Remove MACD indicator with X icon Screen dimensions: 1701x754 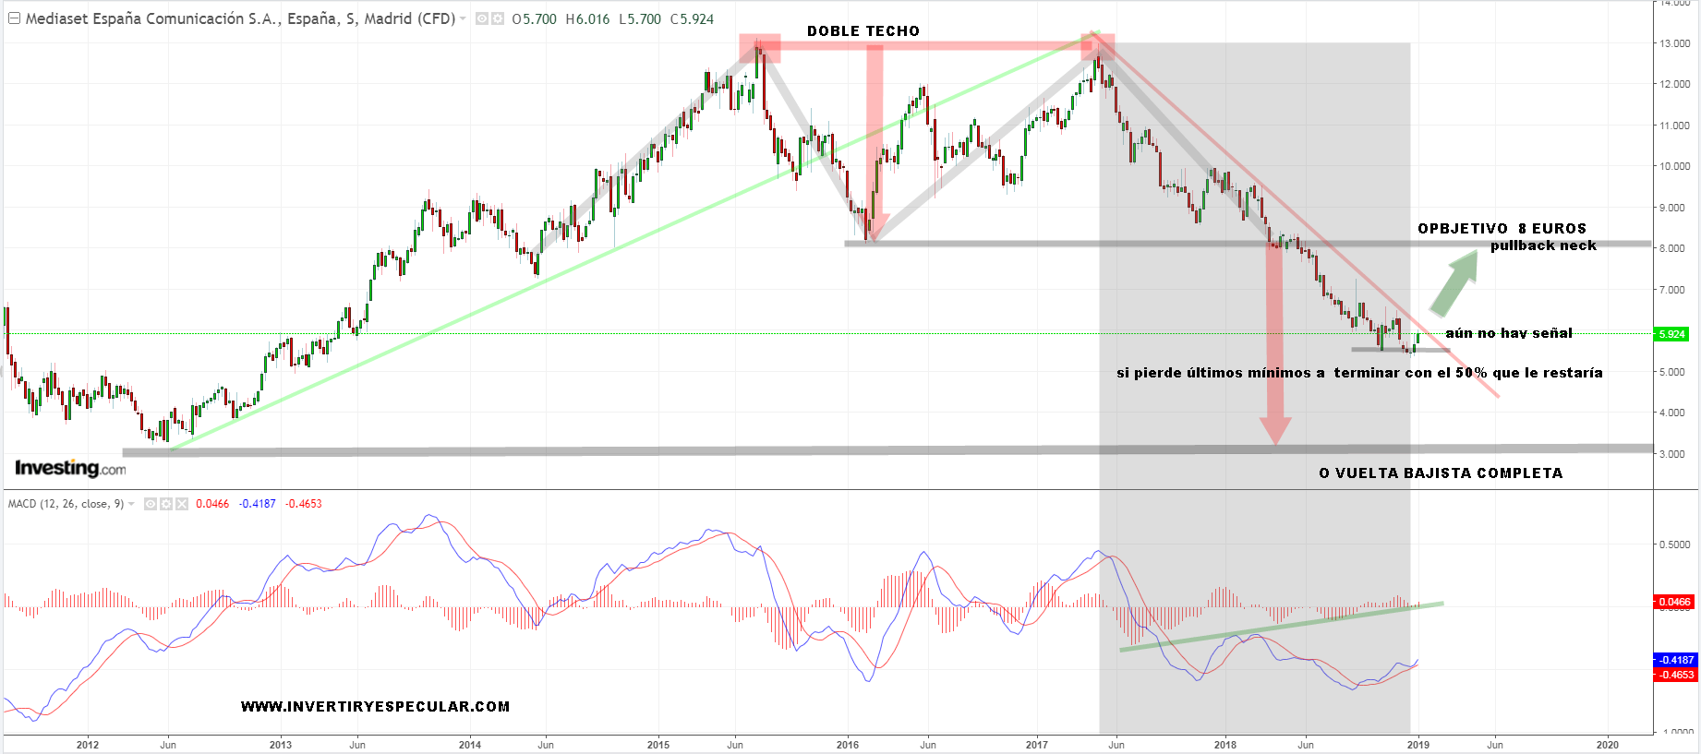coord(182,504)
